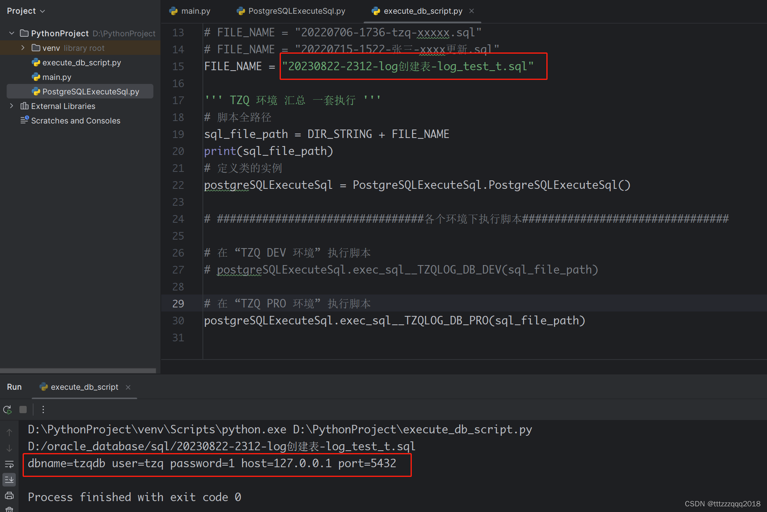Click the External Libraries icon
Image resolution: width=767 pixels, height=512 pixels.
25,106
